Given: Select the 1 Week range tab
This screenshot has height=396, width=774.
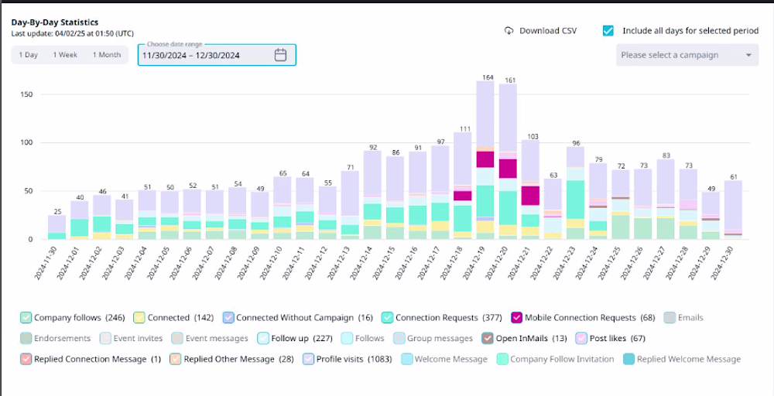Looking at the screenshot, I should [65, 55].
